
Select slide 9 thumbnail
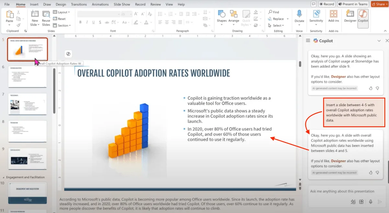[x=28, y=159]
